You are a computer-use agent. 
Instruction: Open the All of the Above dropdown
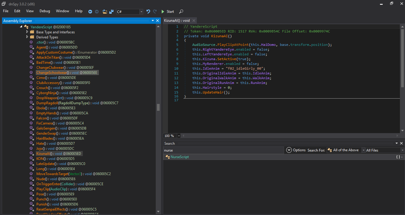(363, 150)
